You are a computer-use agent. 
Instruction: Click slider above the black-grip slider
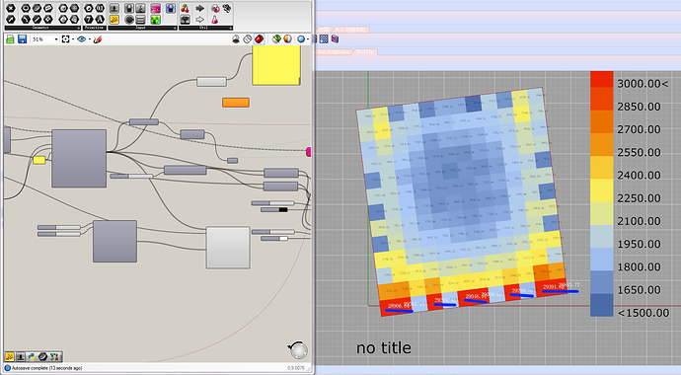pos(272,203)
